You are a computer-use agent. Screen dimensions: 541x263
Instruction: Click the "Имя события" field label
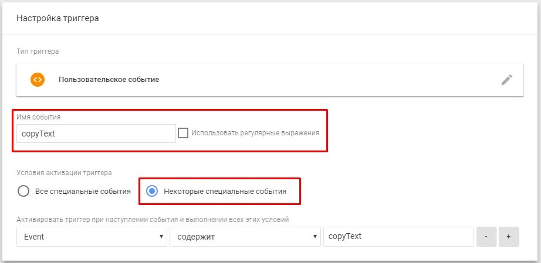[38, 117]
